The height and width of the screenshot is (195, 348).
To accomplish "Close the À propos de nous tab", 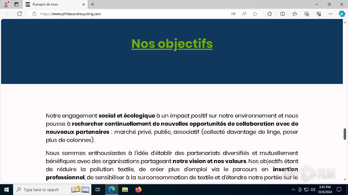I will point(83,4).
